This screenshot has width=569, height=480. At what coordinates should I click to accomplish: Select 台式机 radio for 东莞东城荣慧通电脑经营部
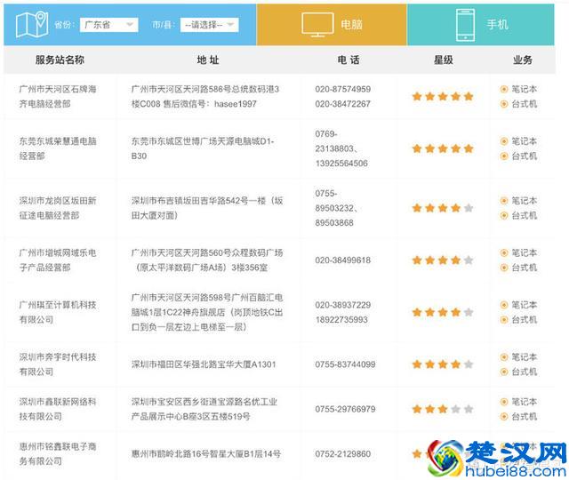click(504, 156)
